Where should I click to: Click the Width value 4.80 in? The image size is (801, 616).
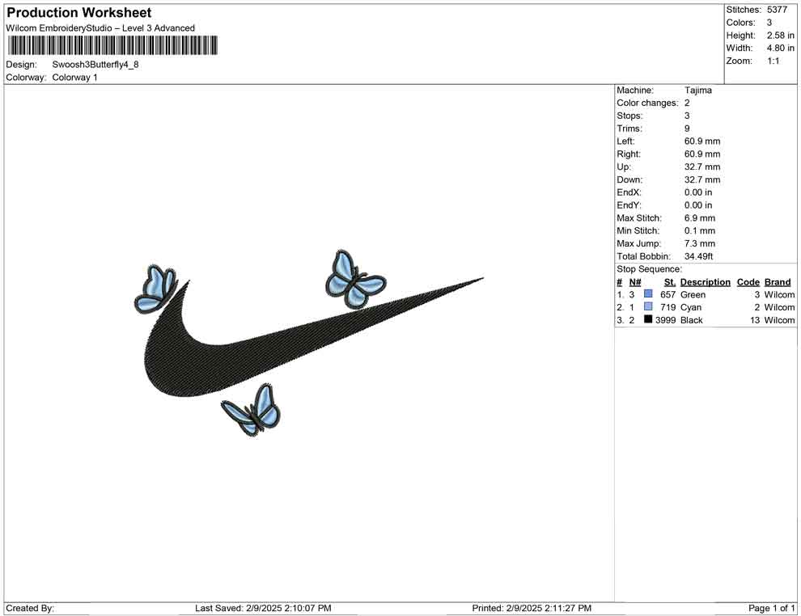coord(781,48)
